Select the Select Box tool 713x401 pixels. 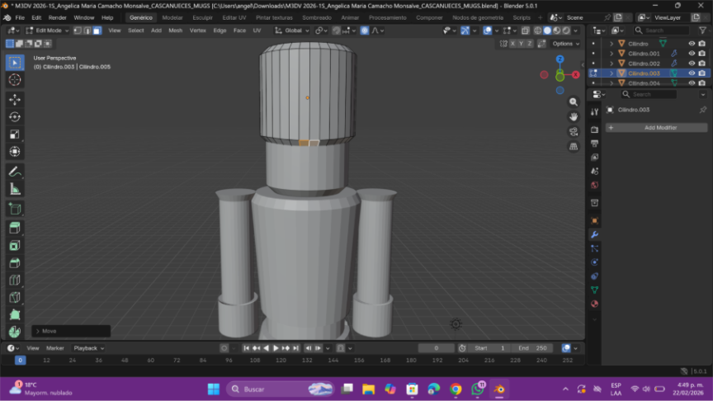point(15,63)
